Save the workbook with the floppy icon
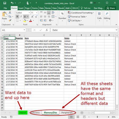 click(x=5, y=3)
